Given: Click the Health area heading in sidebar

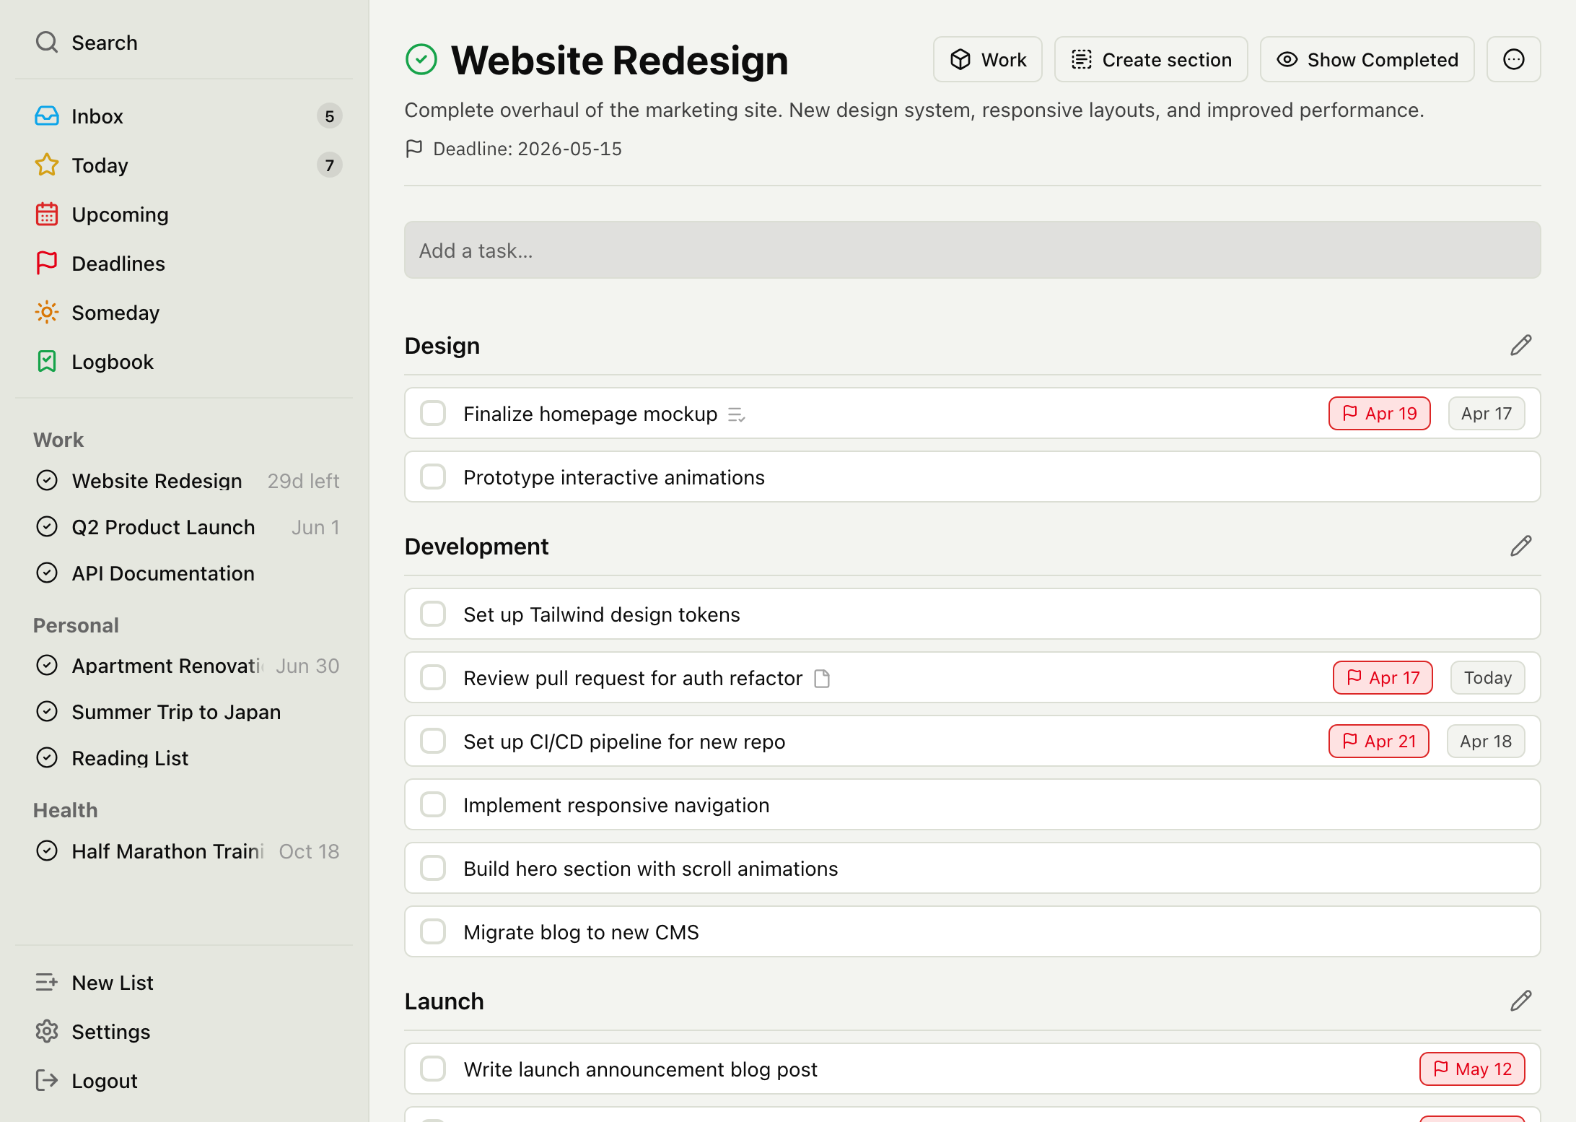Looking at the screenshot, I should (x=65, y=810).
